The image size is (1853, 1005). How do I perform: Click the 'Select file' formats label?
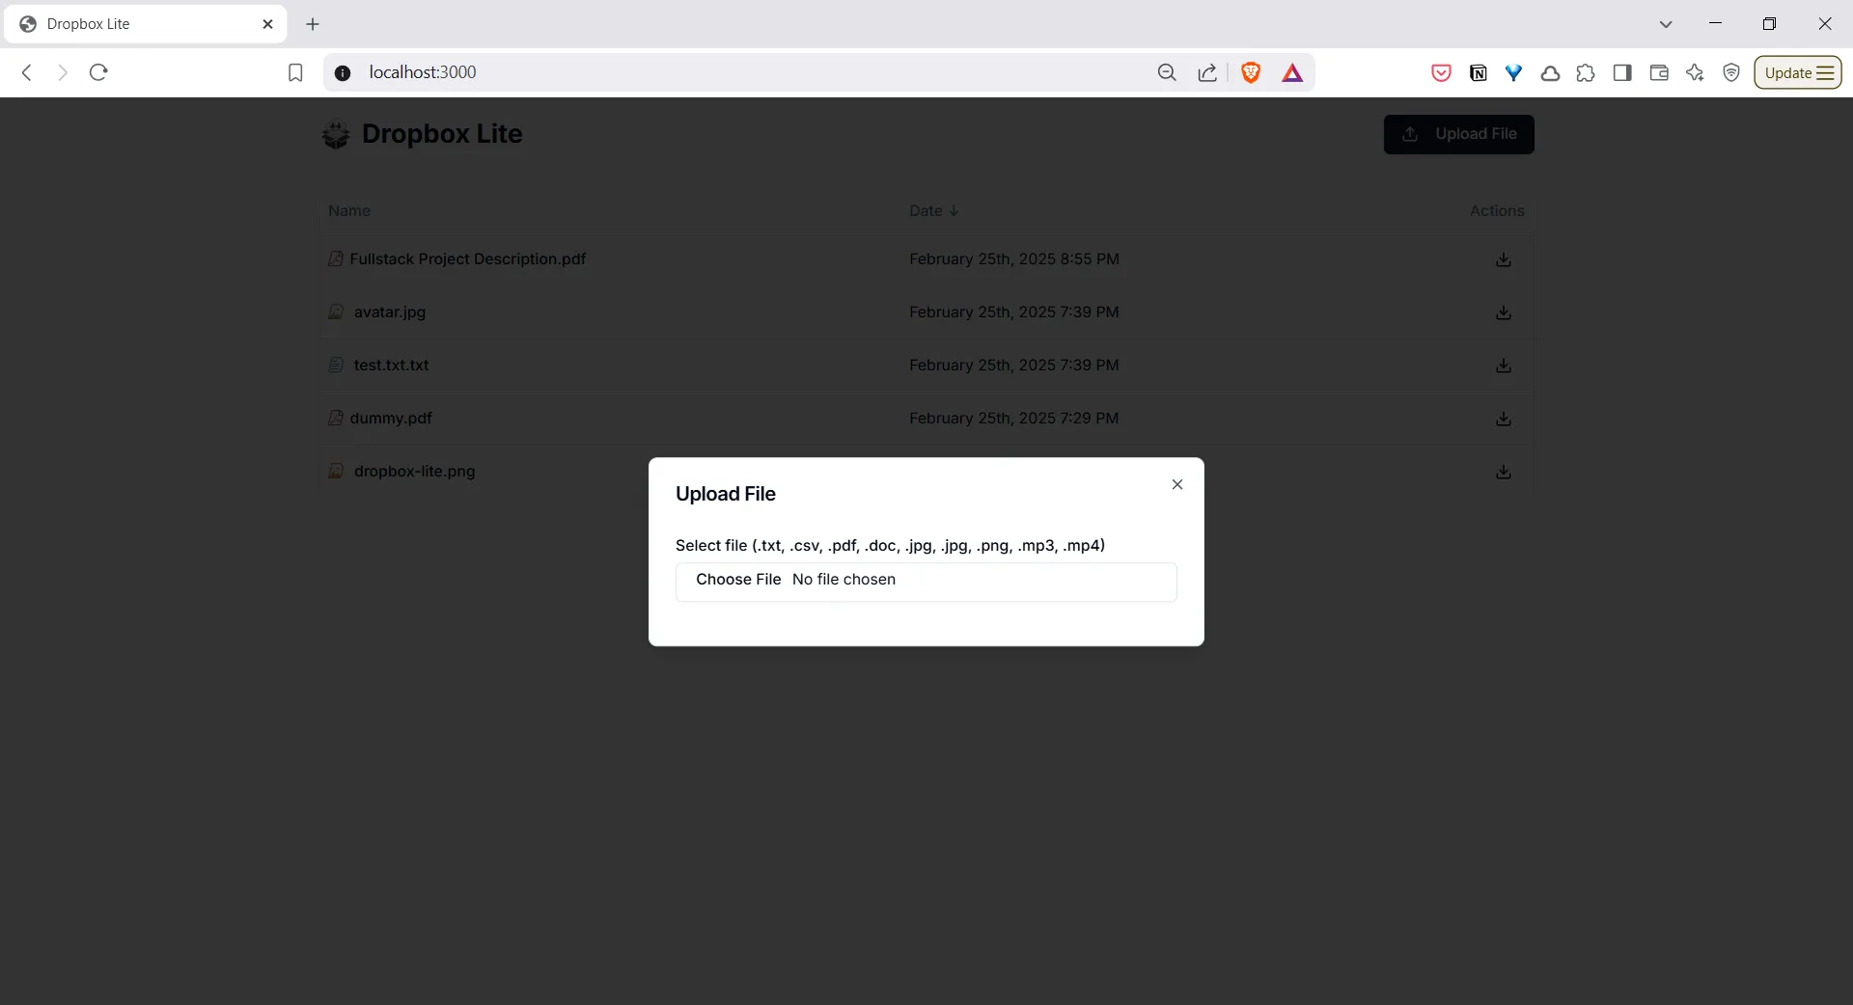coord(890,545)
